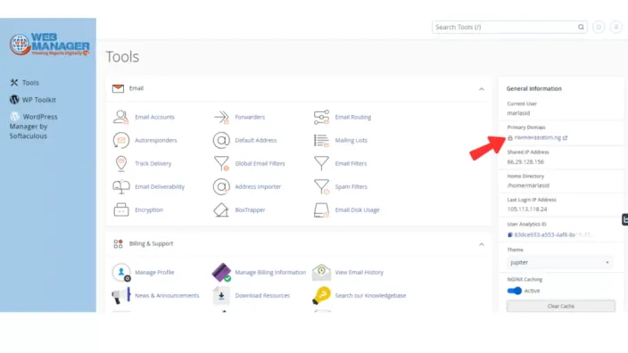
Task: Click into the Search Tools field
Action: pos(509,28)
